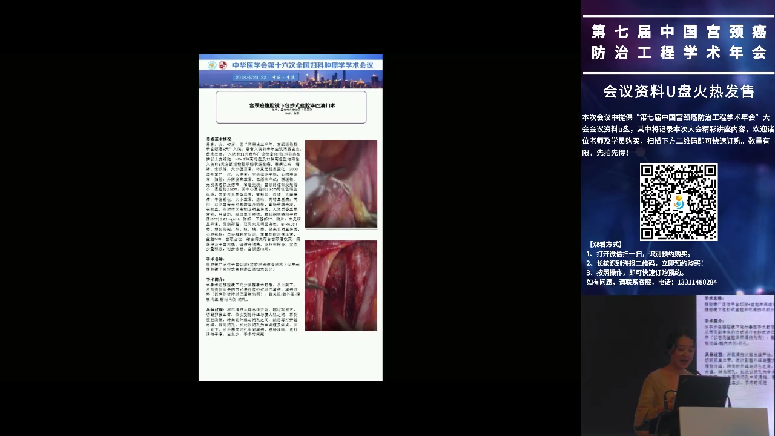Click the 手术名称 section heading on the poster

pyautogui.click(x=215, y=259)
